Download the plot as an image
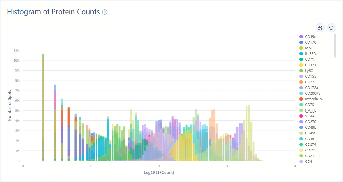The image size is (343, 182). 320,28
